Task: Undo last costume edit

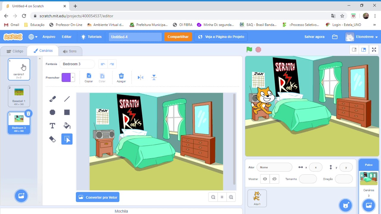Action: pos(103,64)
